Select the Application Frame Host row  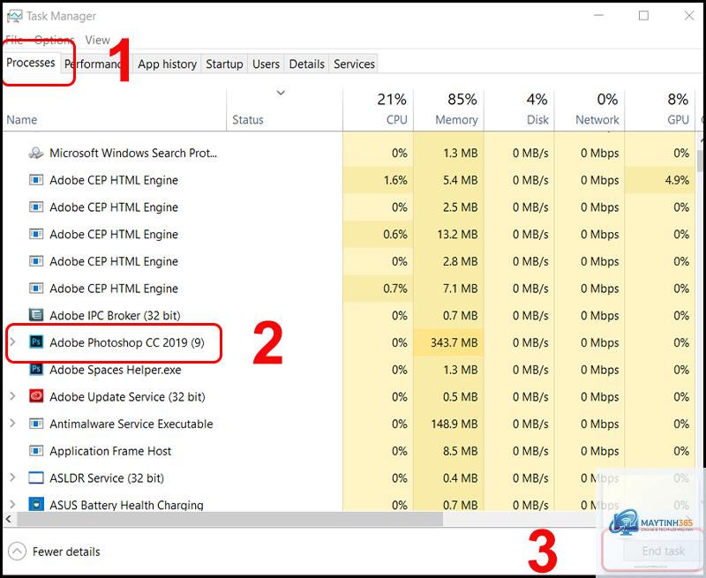click(x=349, y=451)
